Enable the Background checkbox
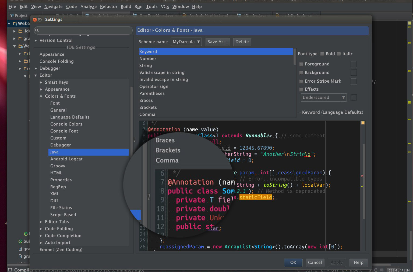This screenshot has height=272, width=413. coord(301,73)
